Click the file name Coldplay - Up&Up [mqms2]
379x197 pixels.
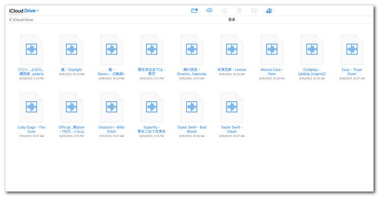312,72
